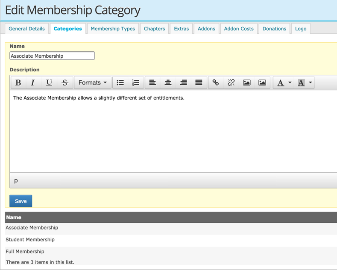Click the insert link icon
The width and height of the screenshot is (337, 270).
(216, 82)
